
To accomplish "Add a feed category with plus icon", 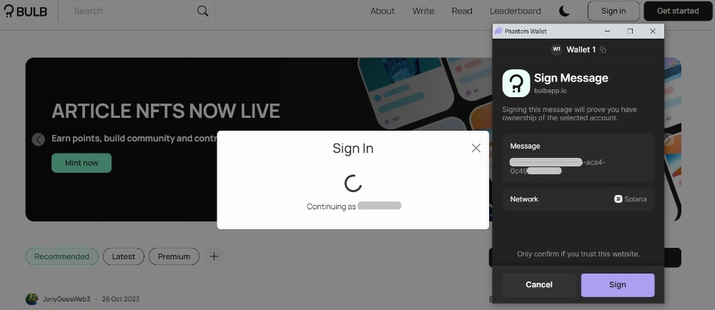I will [x=214, y=256].
